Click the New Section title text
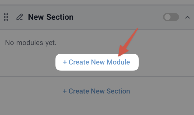Viewport: 194px width, 115px height. (x=51, y=17)
